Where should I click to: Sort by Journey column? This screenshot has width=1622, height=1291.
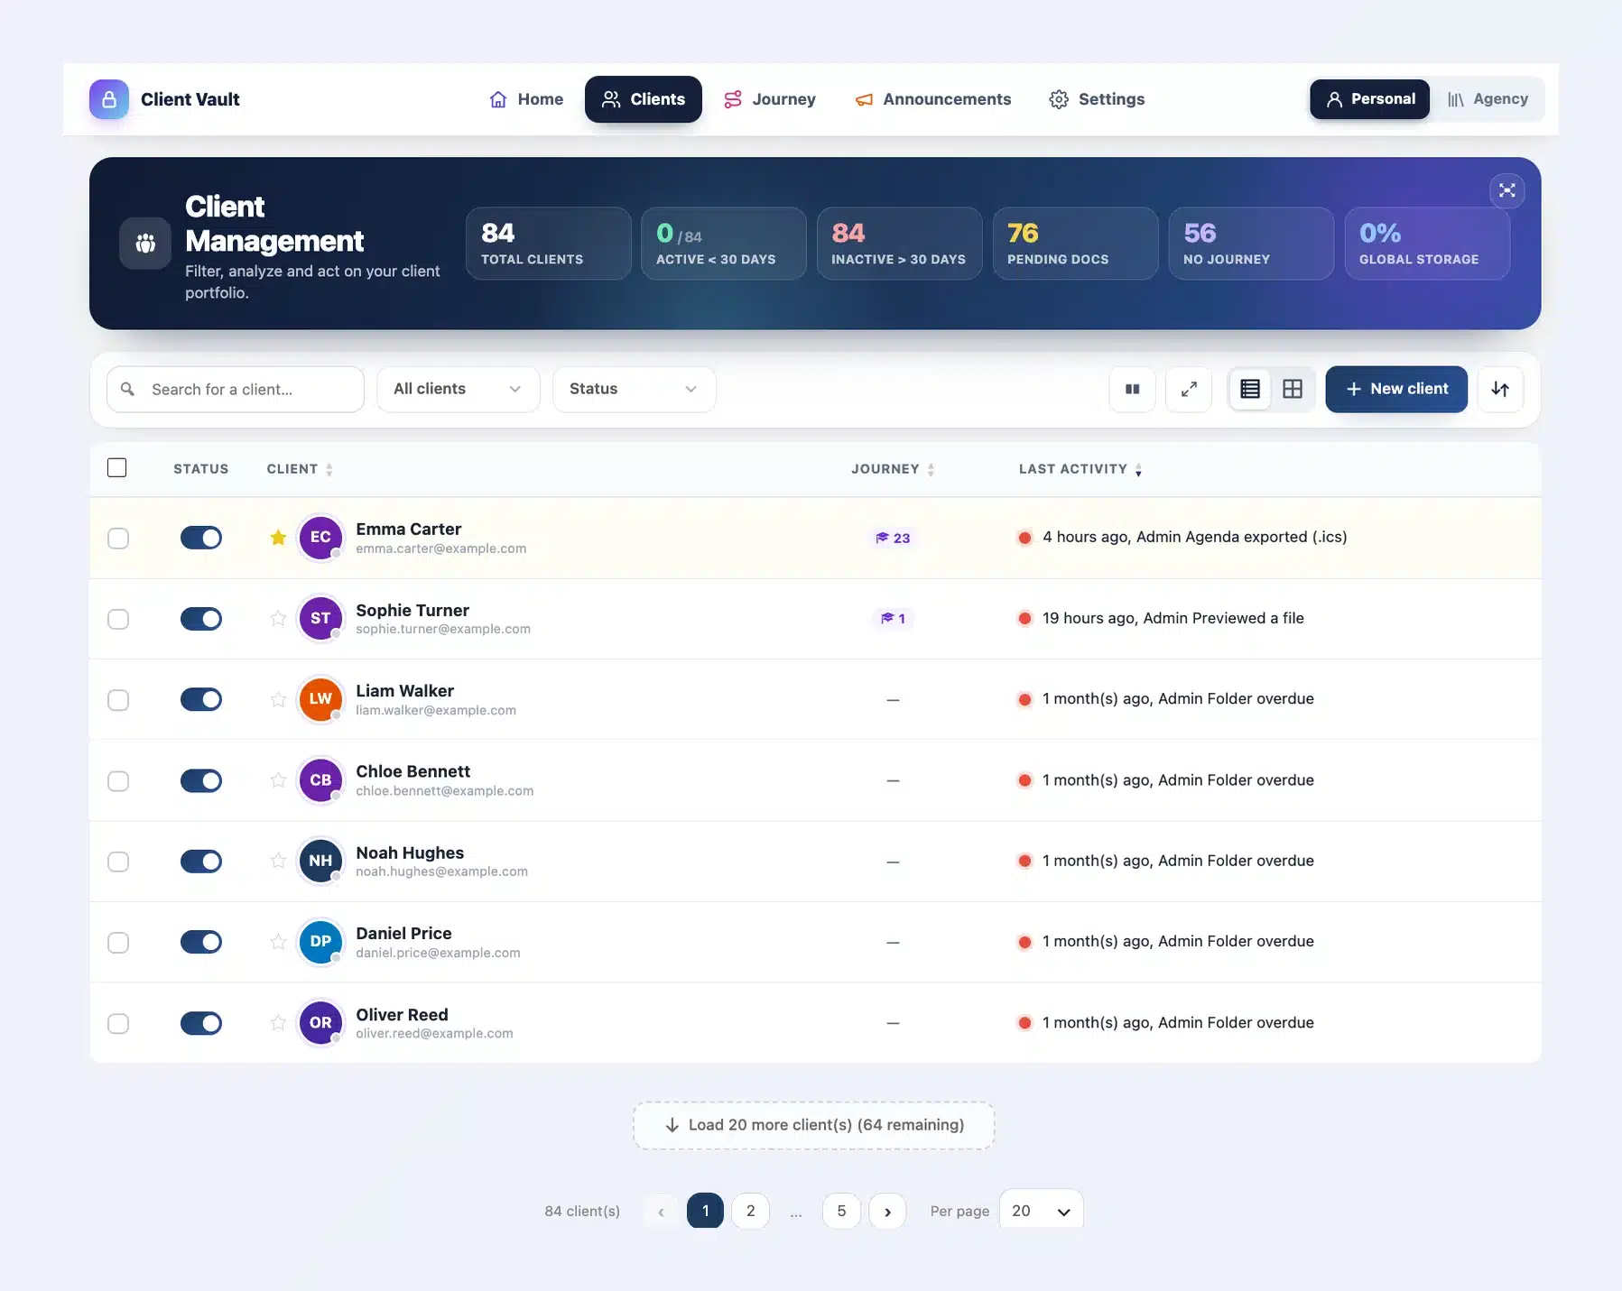click(x=893, y=469)
